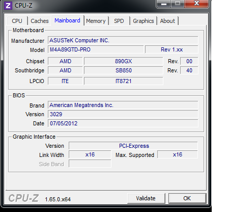Click the BIOS date 07/05/2012 field
Viewport: 229px width, 212px height.
pos(123,123)
